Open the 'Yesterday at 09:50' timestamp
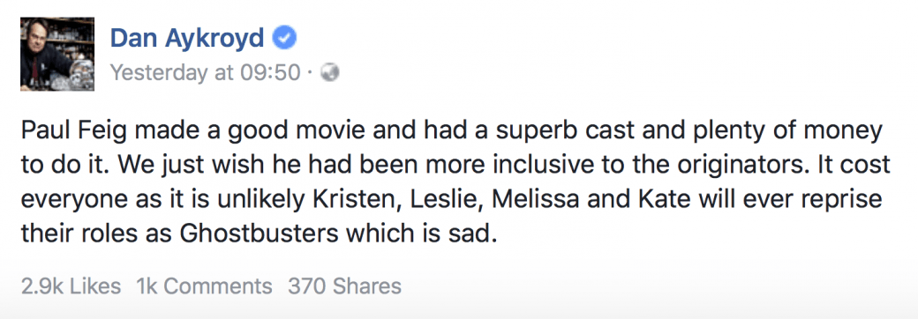The image size is (918, 319). coord(206,72)
